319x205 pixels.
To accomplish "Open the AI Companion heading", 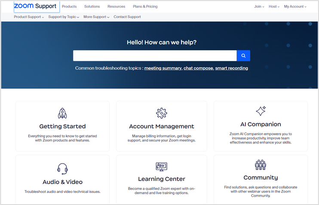I will [261, 124].
